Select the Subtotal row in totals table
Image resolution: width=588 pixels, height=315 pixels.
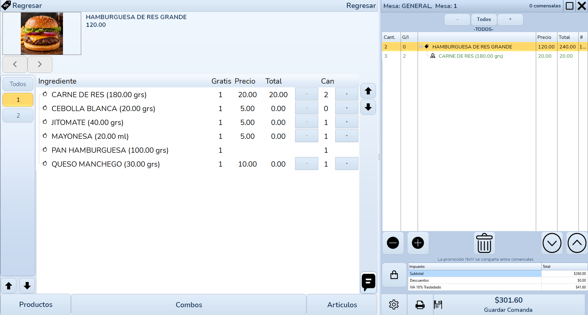pos(498,274)
